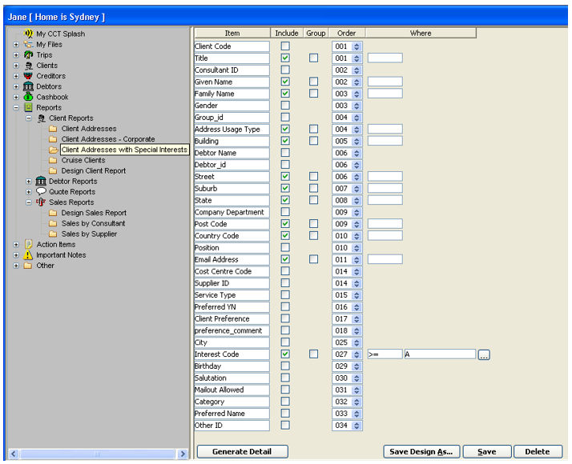Click the Include column header

click(x=287, y=33)
